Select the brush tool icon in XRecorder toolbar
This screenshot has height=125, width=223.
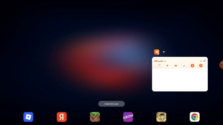click(x=184, y=66)
